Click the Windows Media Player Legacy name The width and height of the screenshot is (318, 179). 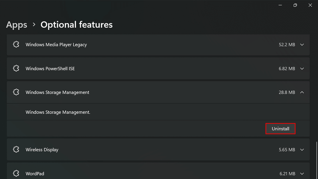(56, 45)
